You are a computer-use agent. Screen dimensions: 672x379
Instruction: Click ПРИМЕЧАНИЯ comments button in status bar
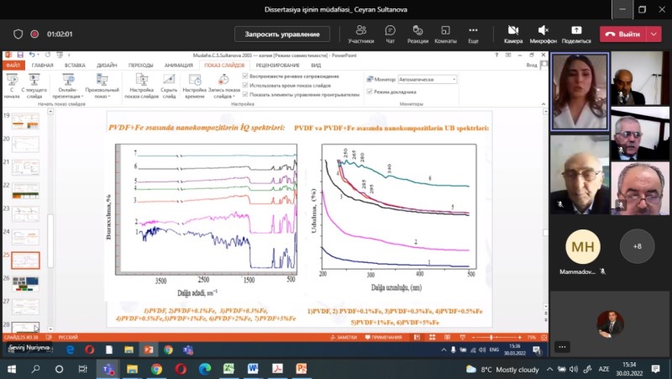click(384, 338)
